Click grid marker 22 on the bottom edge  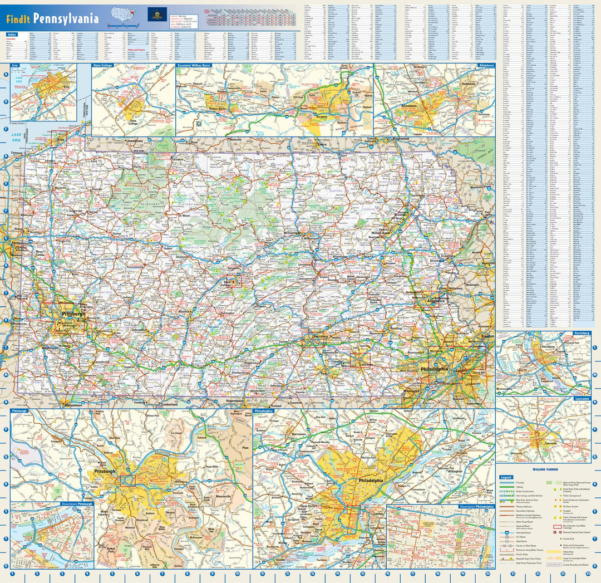pyautogui.click(x=538, y=574)
